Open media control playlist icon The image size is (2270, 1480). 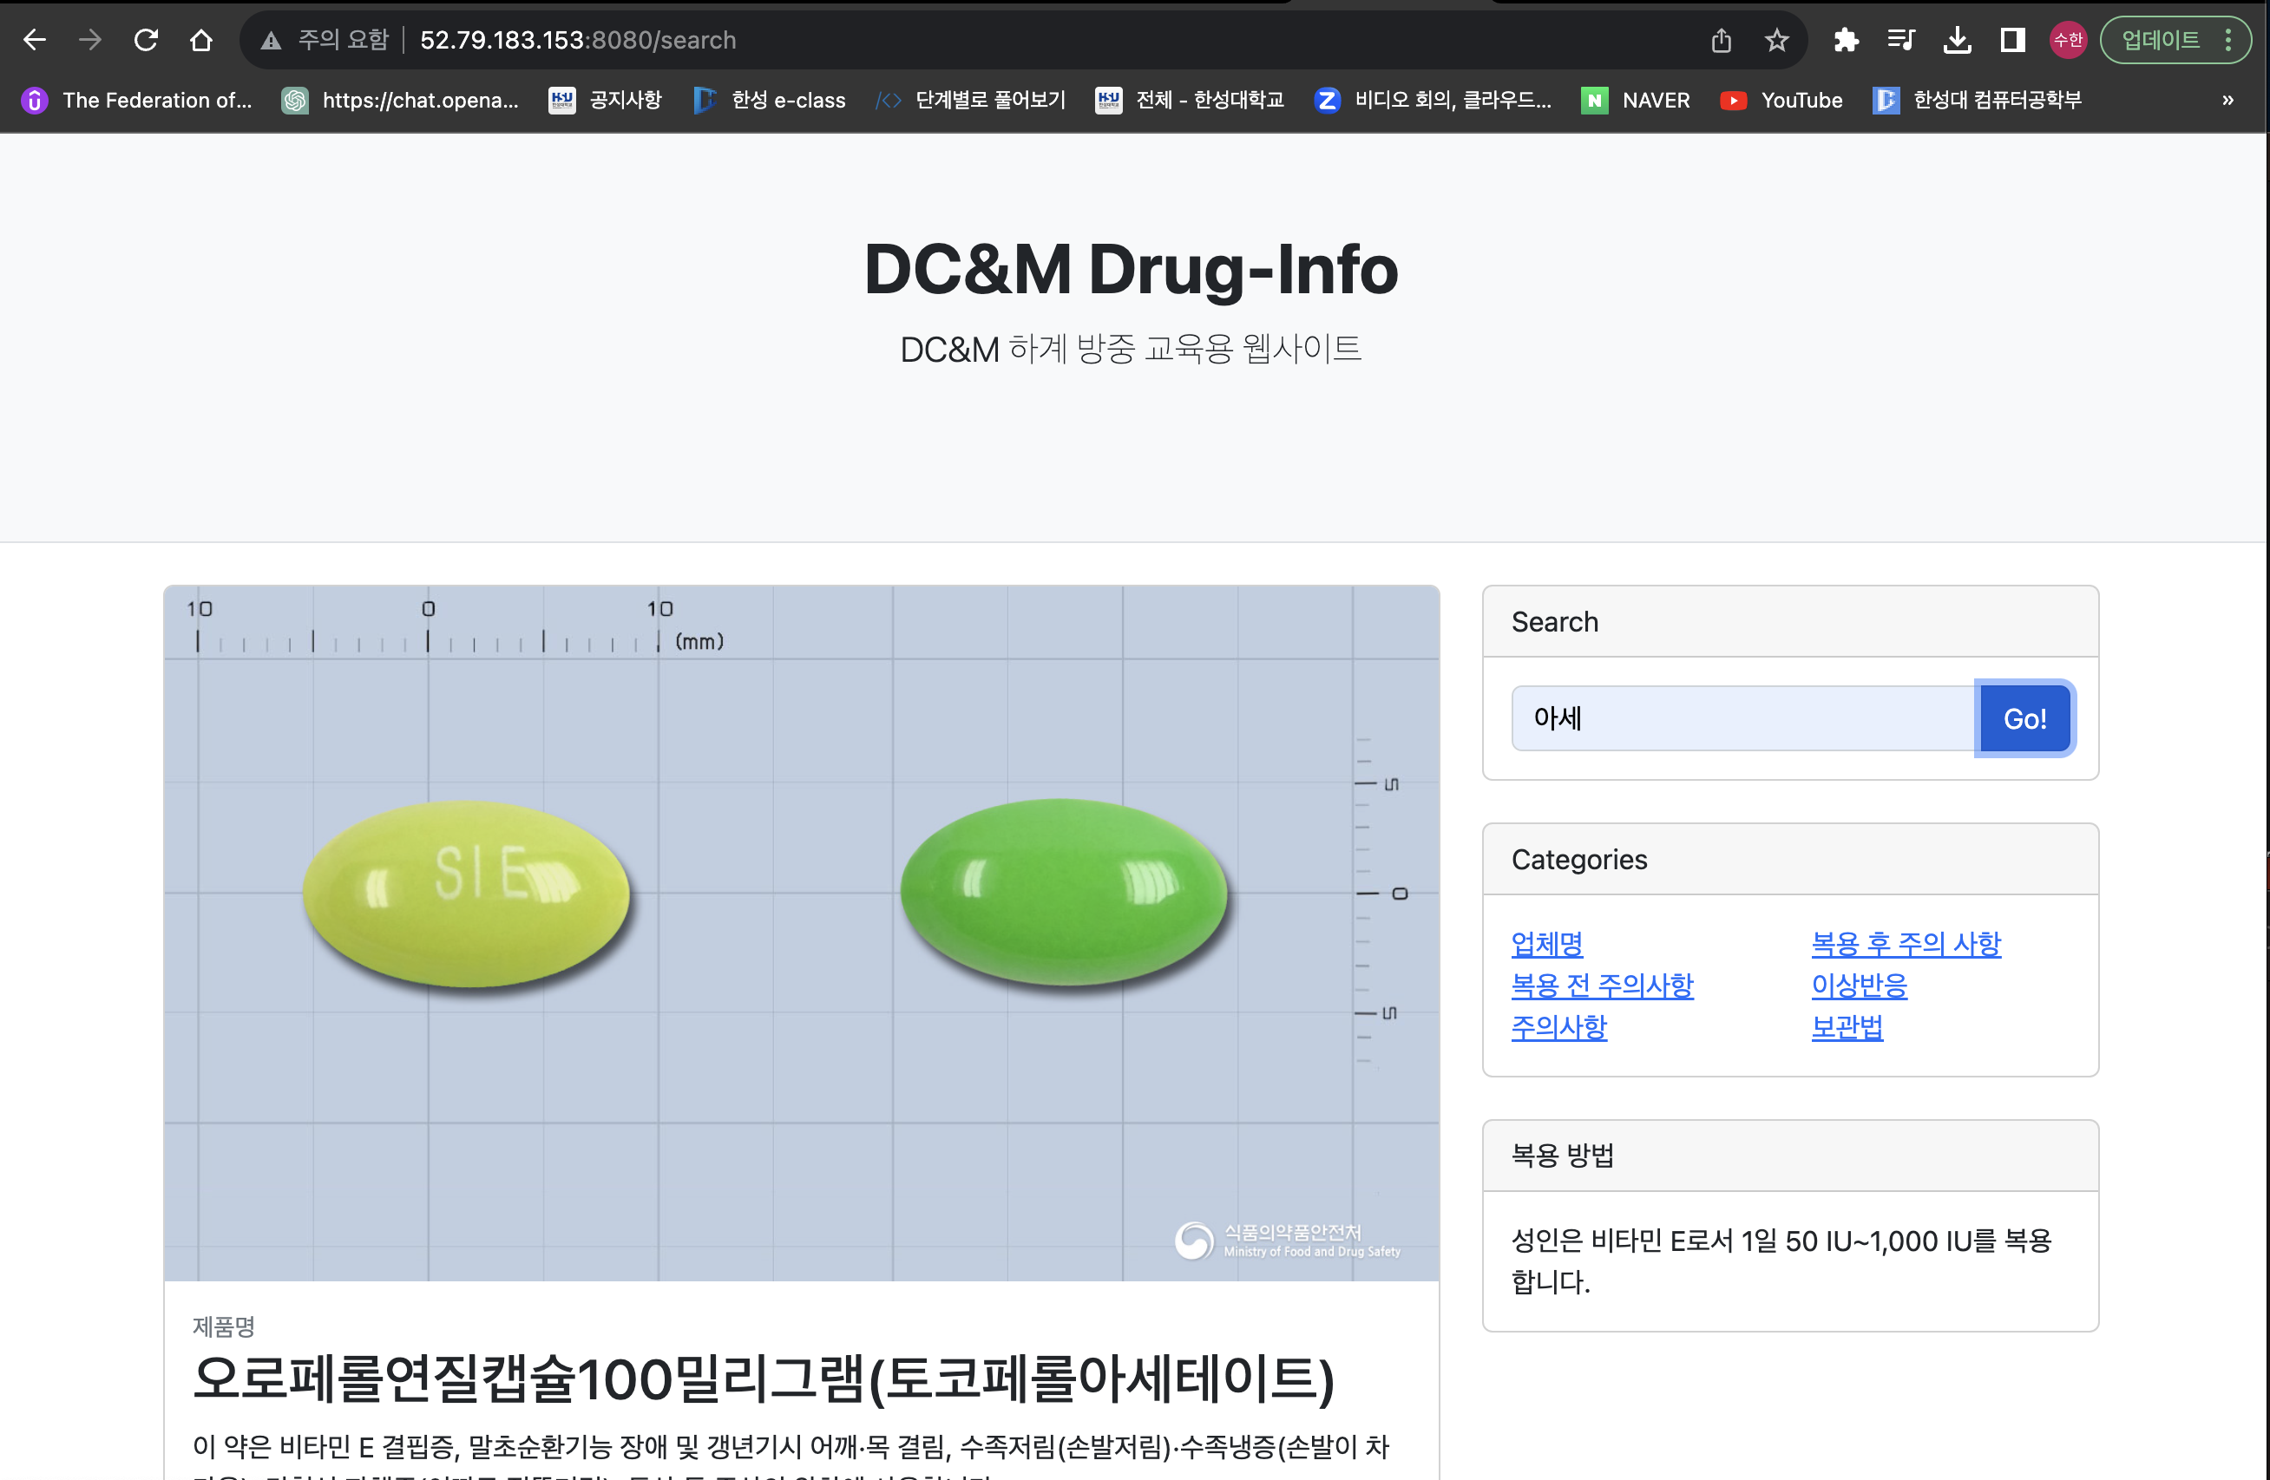click(x=1901, y=40)
